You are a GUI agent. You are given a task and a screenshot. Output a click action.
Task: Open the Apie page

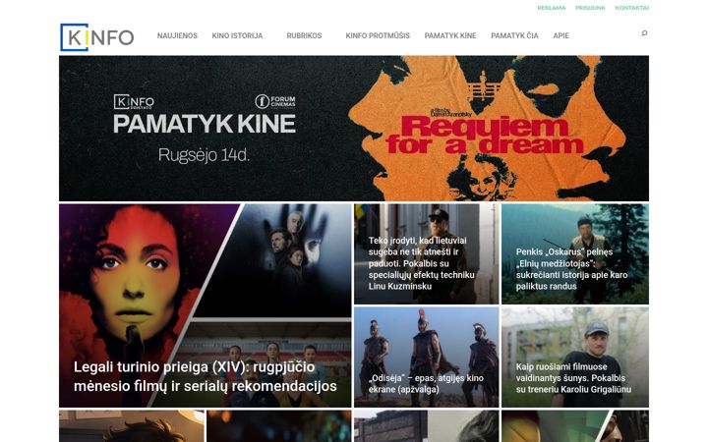coord(560,35)
